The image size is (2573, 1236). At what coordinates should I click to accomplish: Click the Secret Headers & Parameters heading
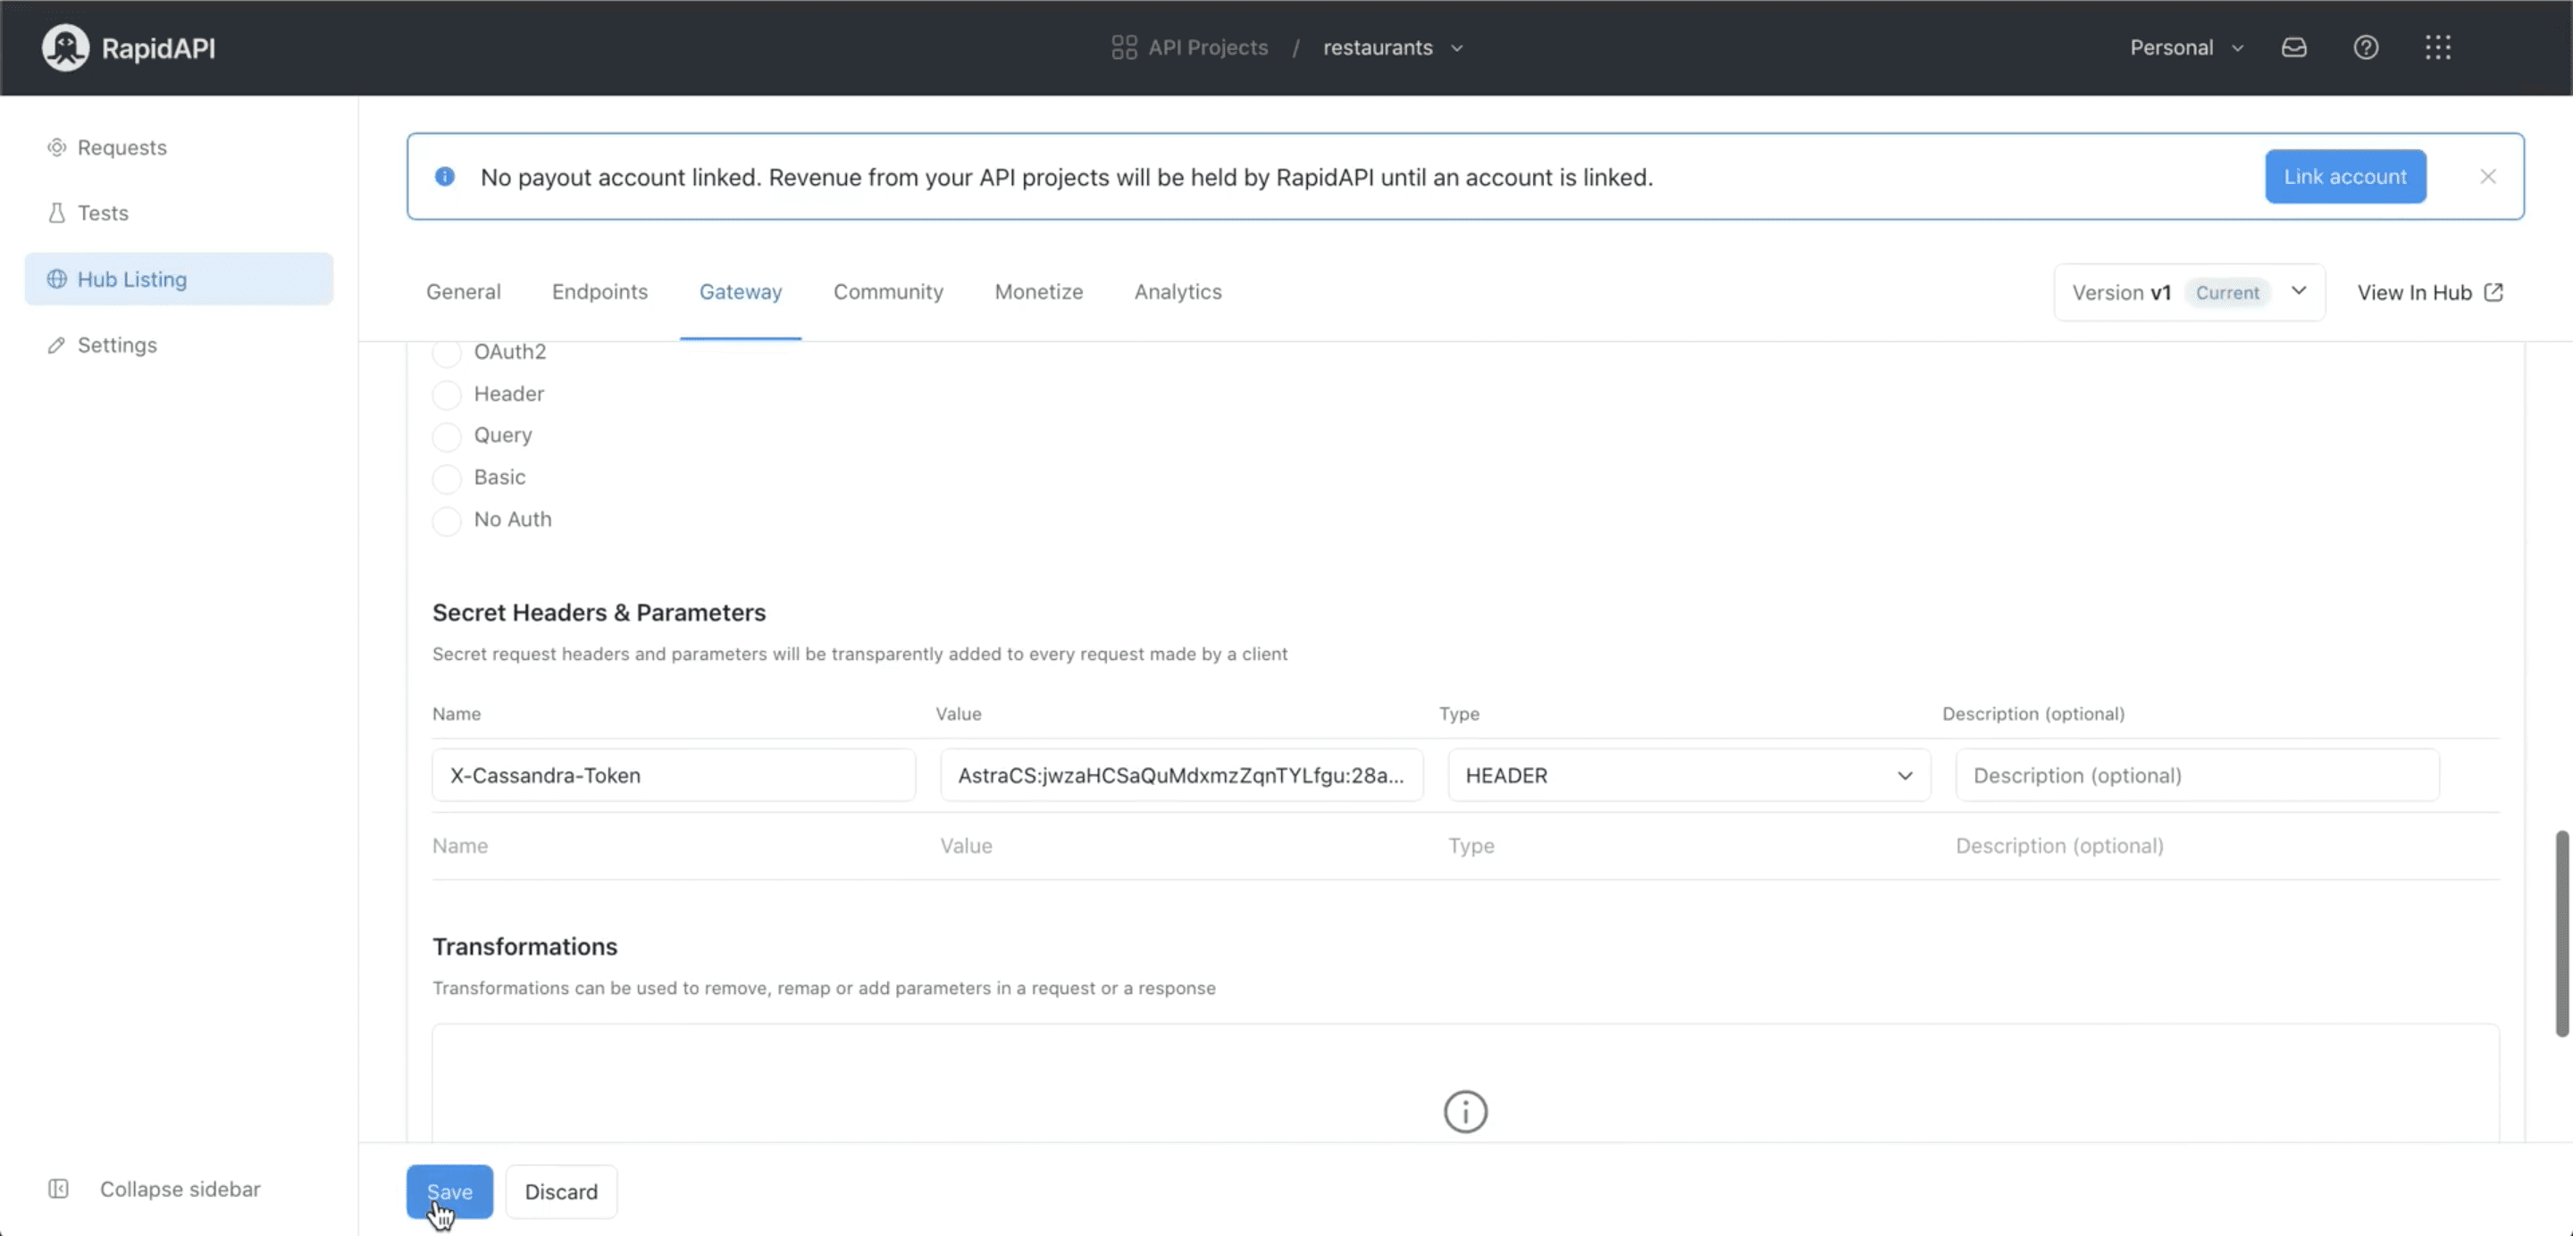click(x=599, y=612)
